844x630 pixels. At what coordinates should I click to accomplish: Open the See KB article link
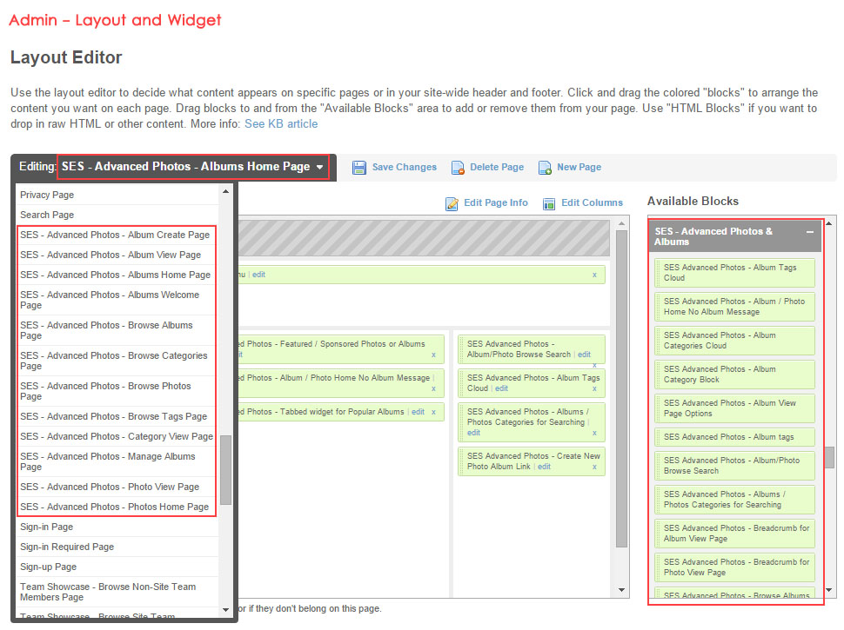pos(280,123)
